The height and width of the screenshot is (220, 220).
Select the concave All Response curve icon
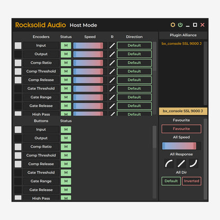[x=194, y=163]
